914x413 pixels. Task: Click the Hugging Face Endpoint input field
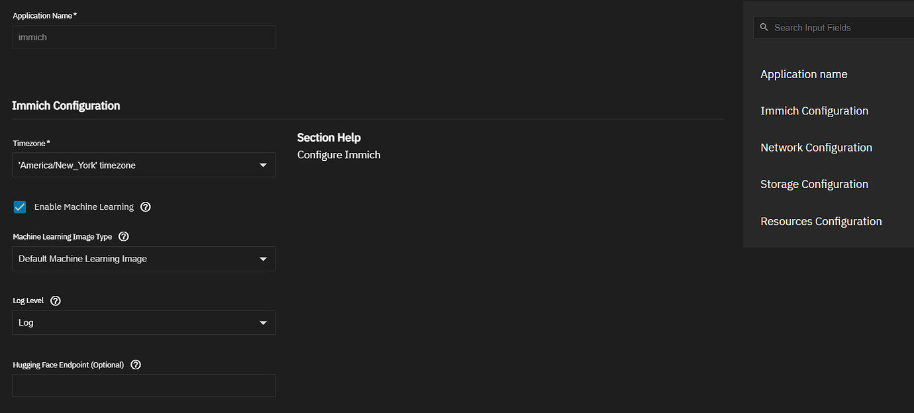coord(143,386)
